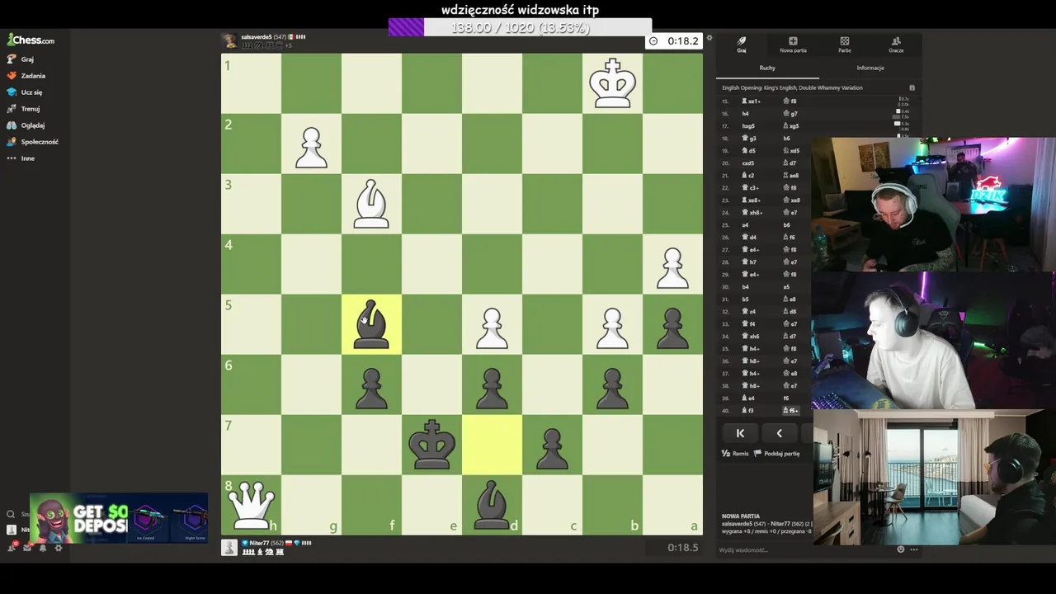Click the highlighted empty d7 square
Screen dimensions: 1056x594
pos(492,445)
